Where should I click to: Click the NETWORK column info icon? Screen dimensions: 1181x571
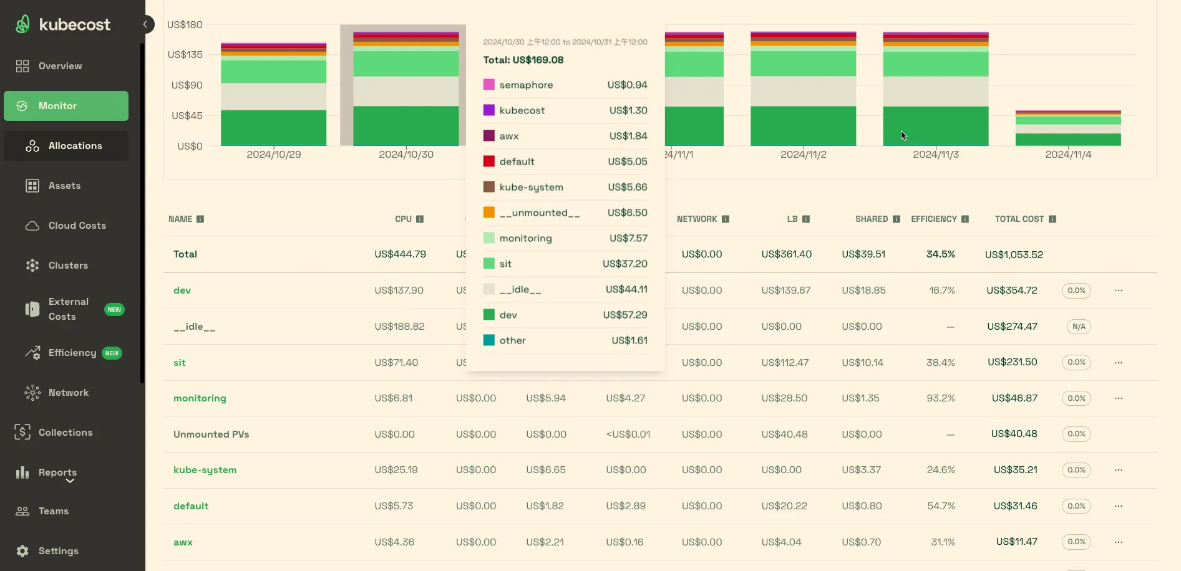(x=726, y=219)
